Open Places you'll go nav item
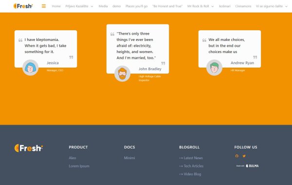Image resolution: width=292 pixels, height=185 pixels. [136, 6]
